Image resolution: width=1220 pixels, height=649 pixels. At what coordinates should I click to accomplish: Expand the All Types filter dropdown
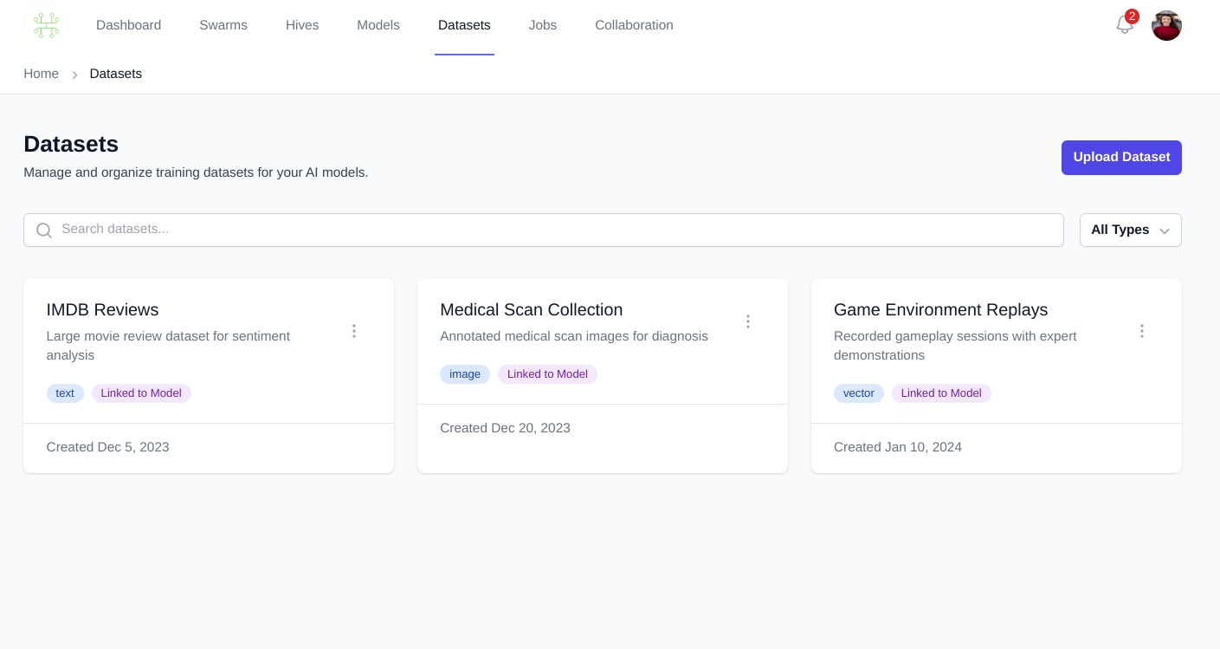[1130, 230]
